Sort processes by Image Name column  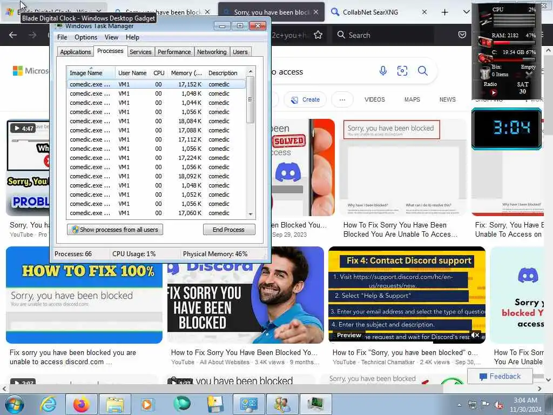click(x=91, y=73)
